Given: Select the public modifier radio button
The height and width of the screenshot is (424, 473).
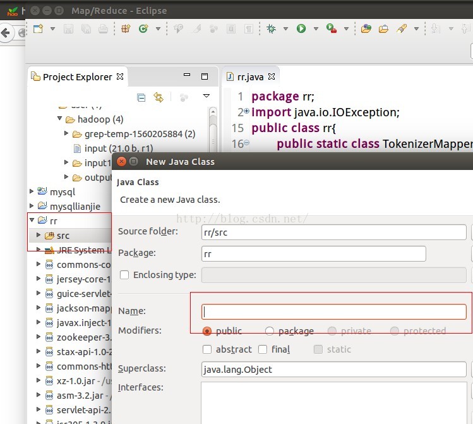Looking at the screenshot, I should [207, 331].
